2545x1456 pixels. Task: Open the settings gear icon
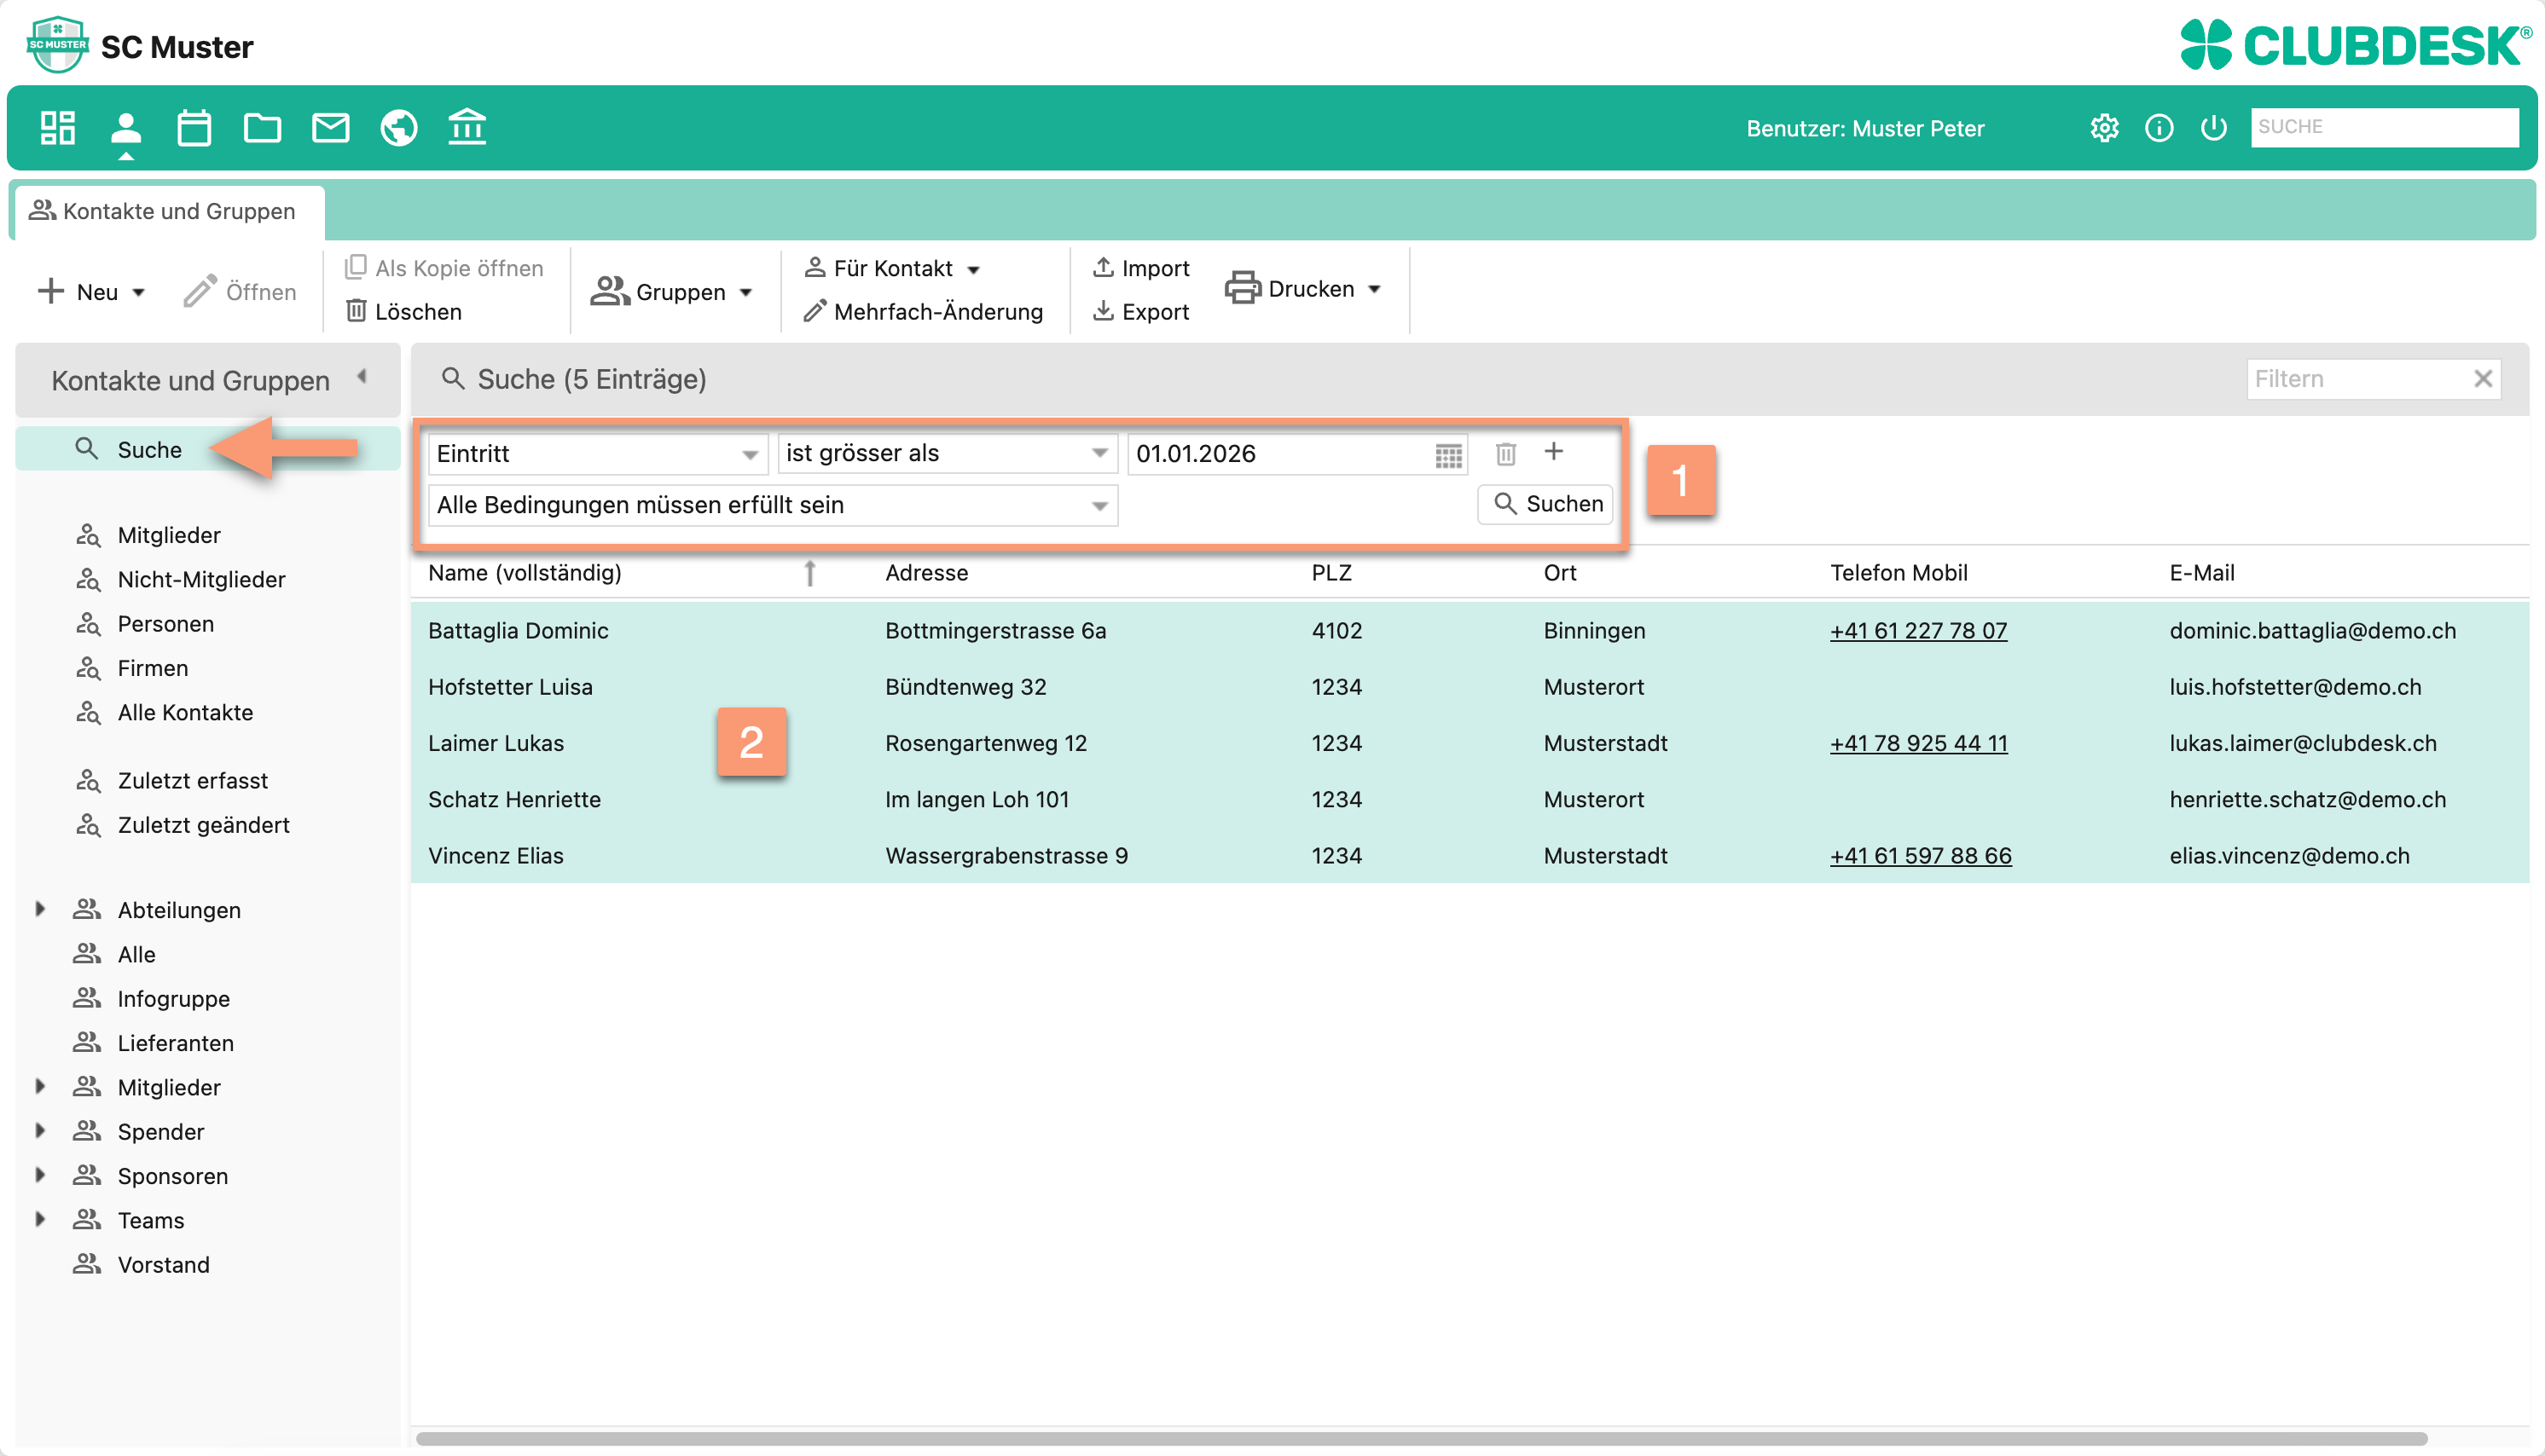[x=2104, y=128]
